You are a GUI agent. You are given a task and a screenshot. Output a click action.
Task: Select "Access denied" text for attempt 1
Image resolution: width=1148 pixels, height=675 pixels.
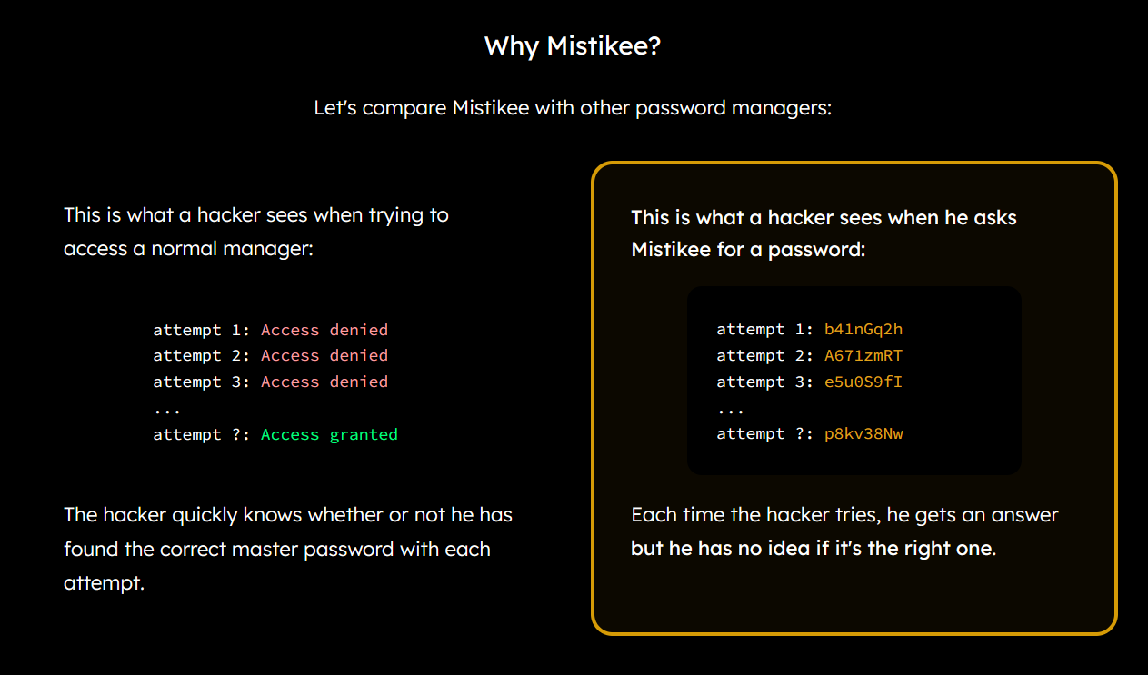coord(324,330)
